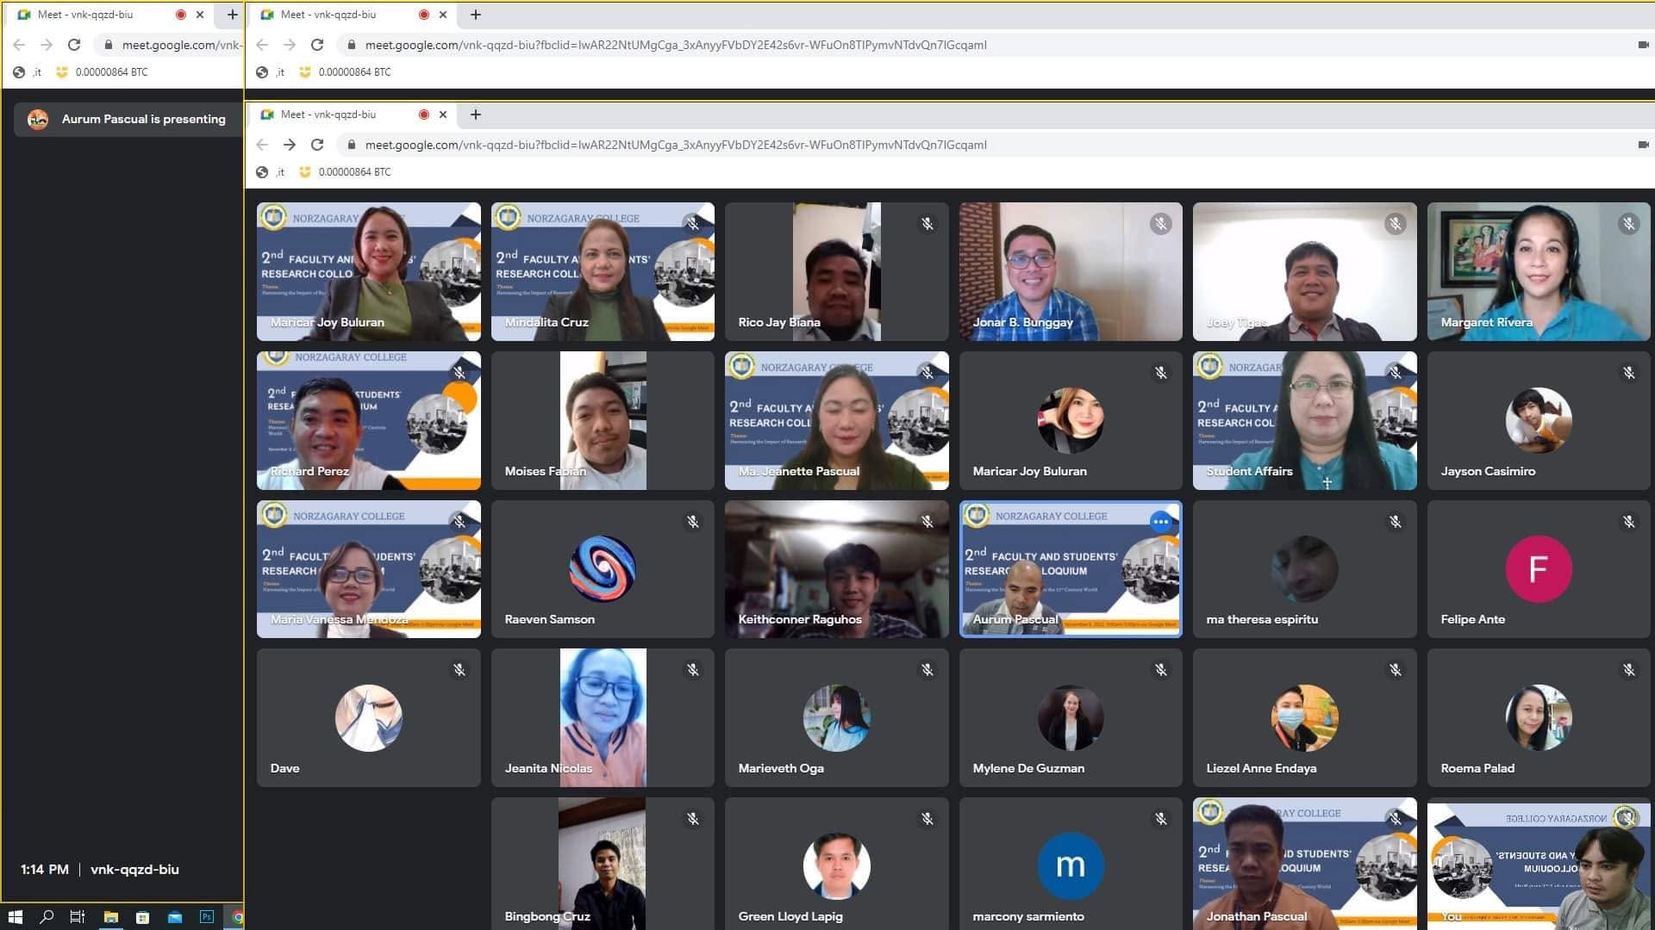Image resolution: width=1655 pixels, height=930 pixels.
Task: Click the 'Aurum Pascual is presenting' banner
Action: coord(128,120)
